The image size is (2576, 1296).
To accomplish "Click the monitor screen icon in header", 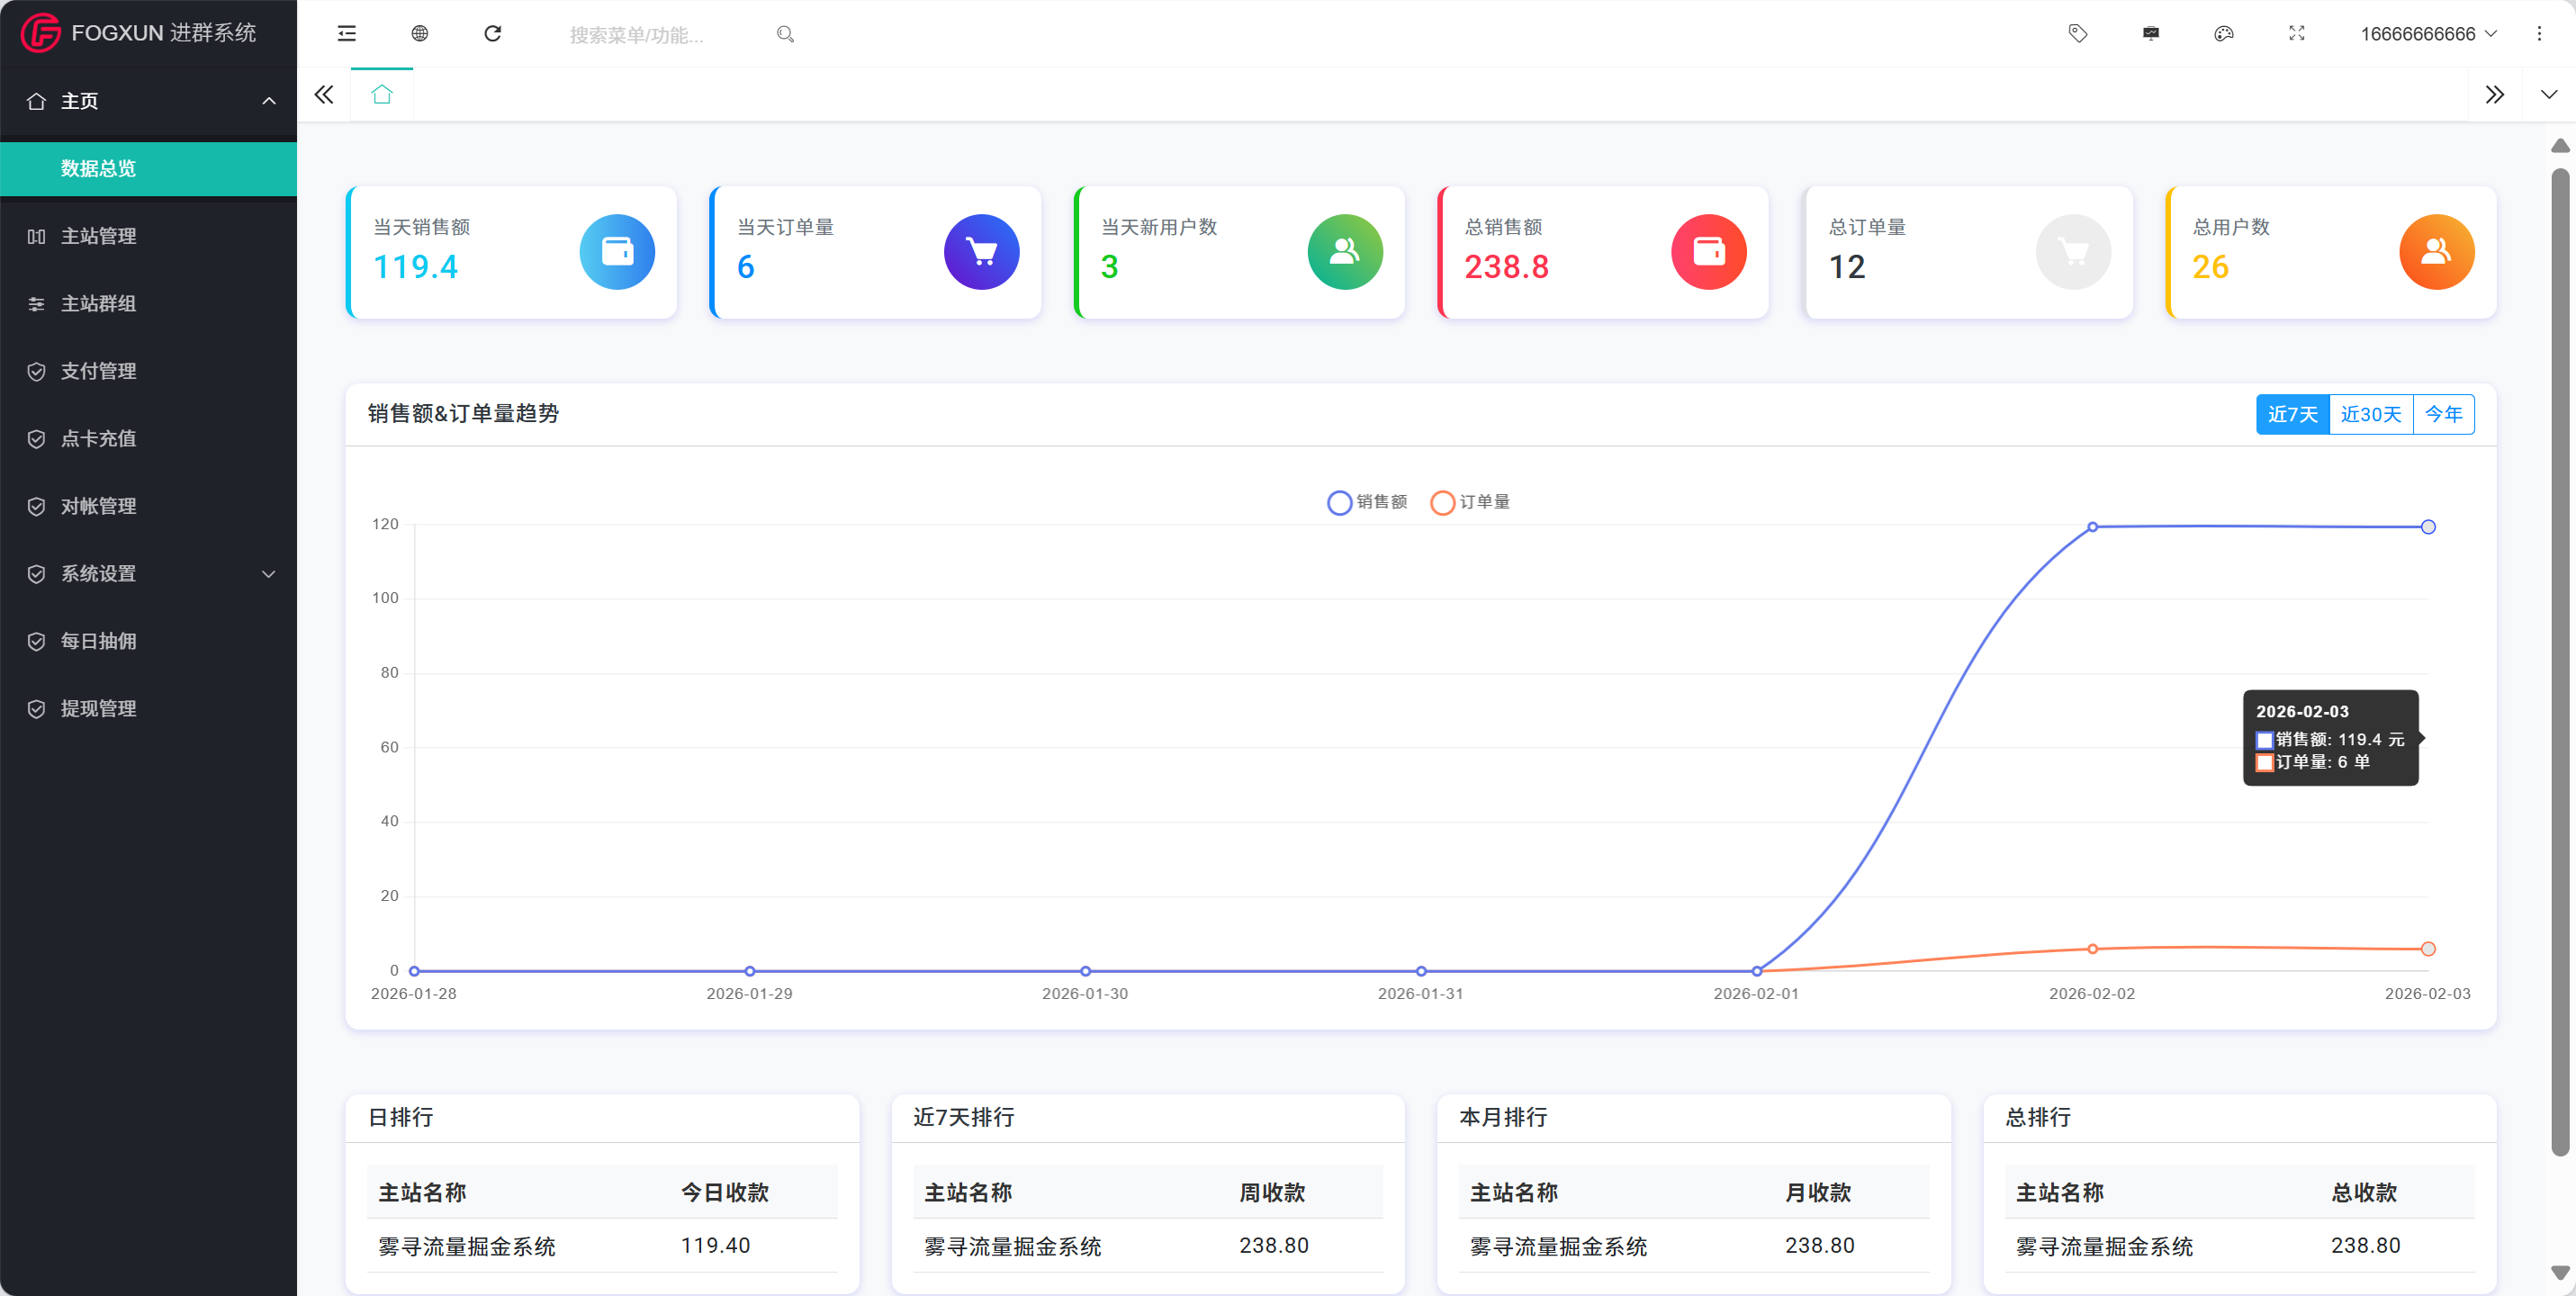I will (2151, 33).
